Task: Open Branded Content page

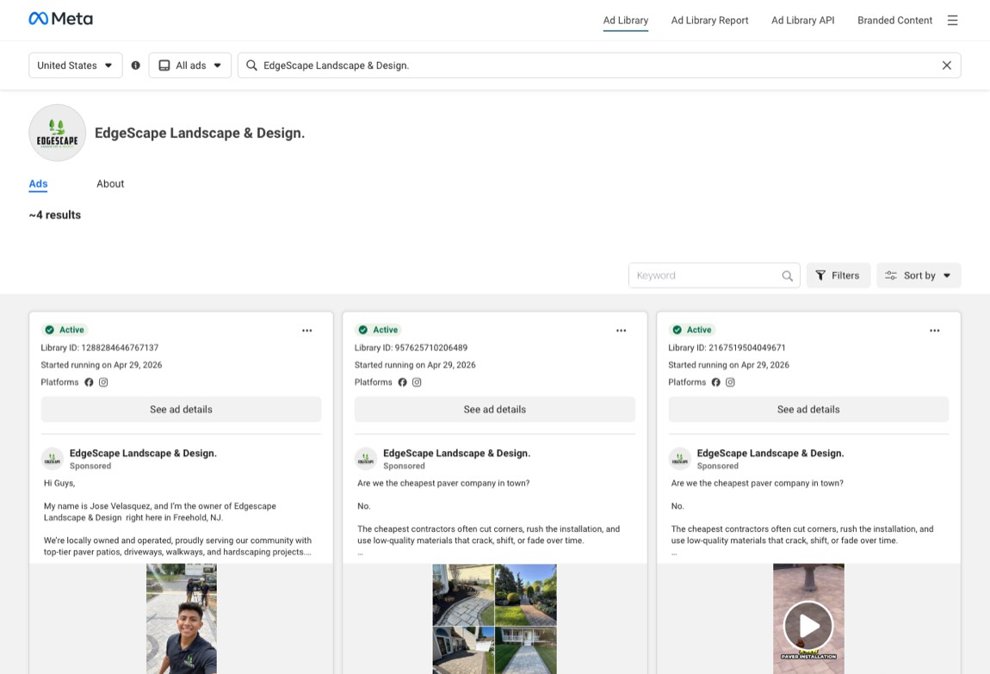Action: pyautogui.click(x=894, y=20)
